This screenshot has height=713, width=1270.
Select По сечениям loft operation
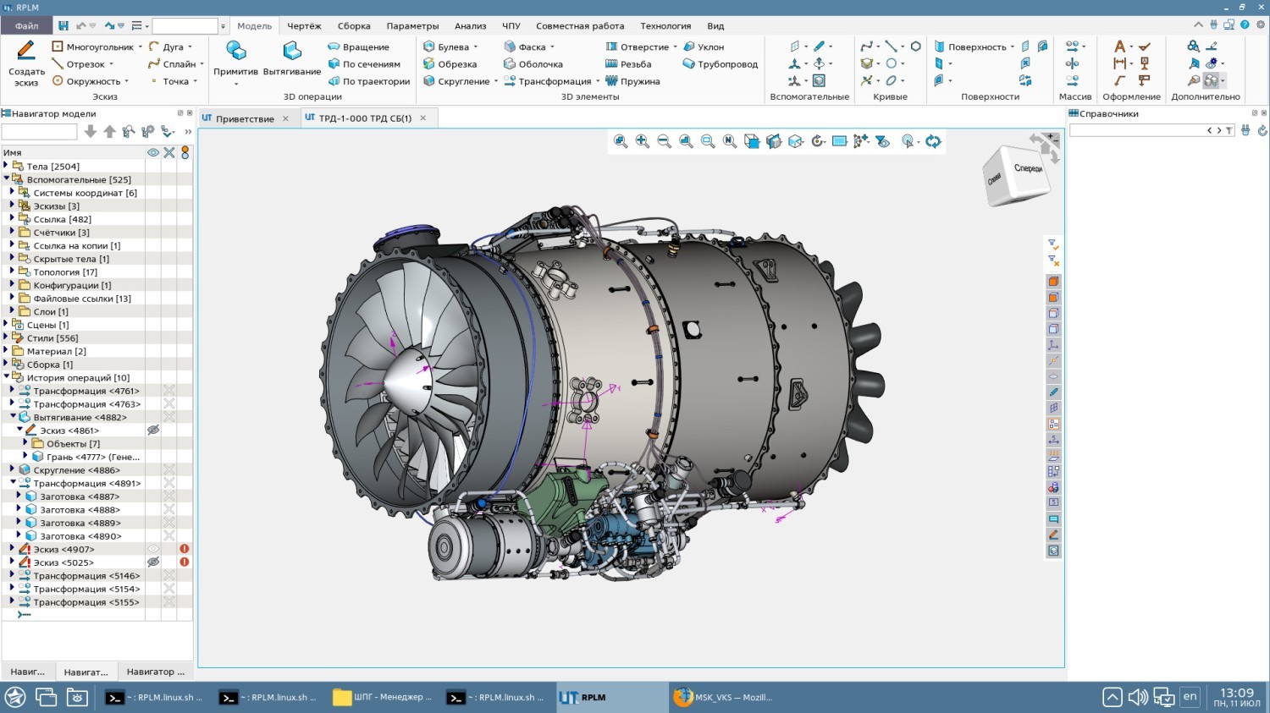coord(364,64)
